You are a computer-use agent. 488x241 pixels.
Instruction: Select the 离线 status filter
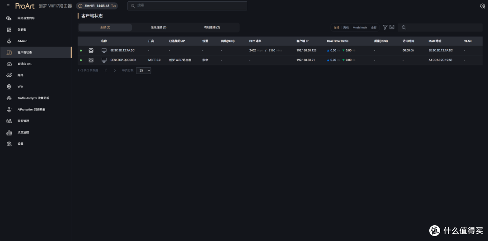[346, 28]
